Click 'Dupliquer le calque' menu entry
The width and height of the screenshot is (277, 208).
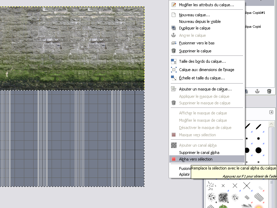207,28
